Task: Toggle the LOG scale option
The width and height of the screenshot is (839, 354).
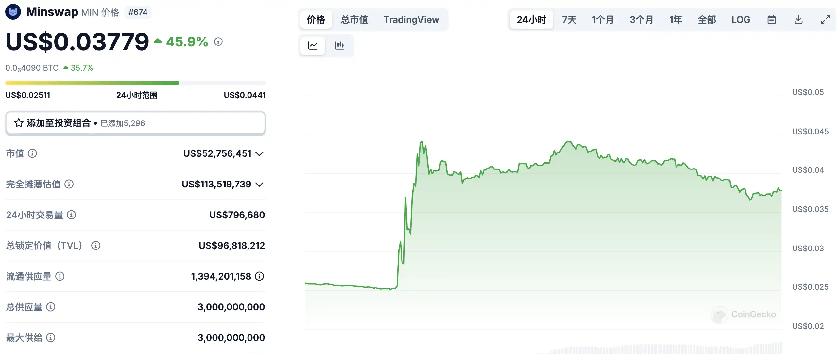Action: pyautogui.click(x=741, y=20)
